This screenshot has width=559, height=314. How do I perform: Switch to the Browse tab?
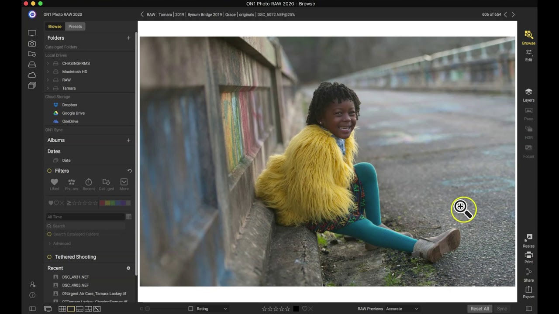click(x=55, y=27)
